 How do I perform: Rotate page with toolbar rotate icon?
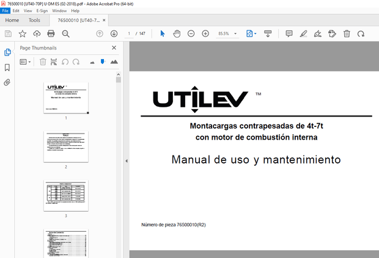coord(361,34)
